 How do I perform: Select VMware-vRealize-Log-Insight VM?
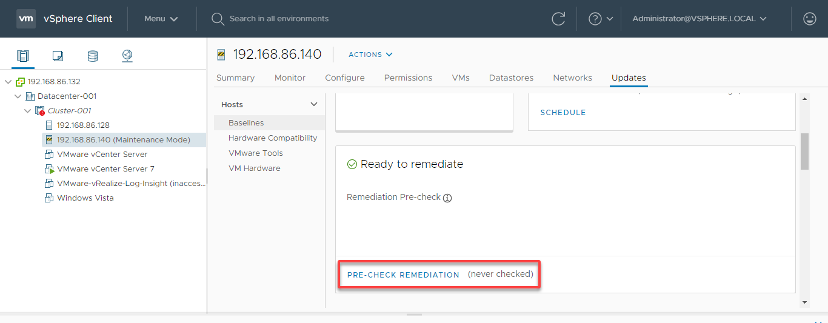pos(131,184)
